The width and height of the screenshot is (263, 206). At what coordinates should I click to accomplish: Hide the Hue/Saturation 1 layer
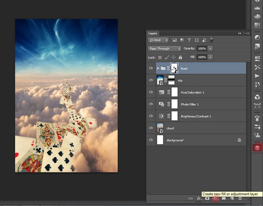click(x=151, y=92)
